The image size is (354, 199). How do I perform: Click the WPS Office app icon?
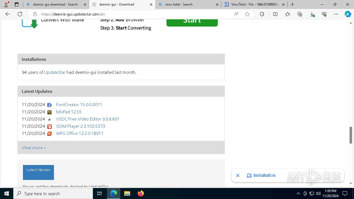coord(50,133)
